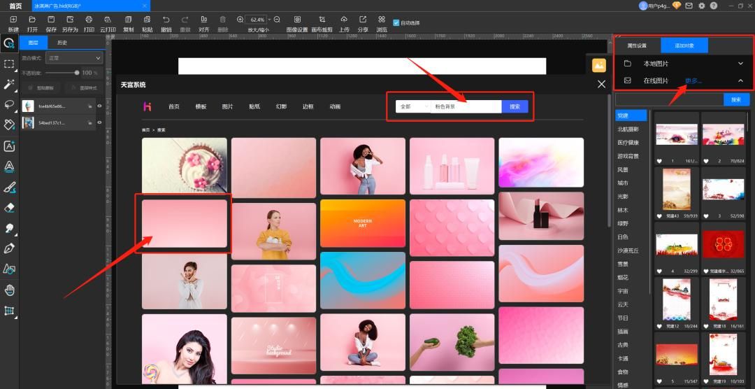Expand the 本地图片 section
Viewport: 755px width, 389px height.
click(740, 64)
